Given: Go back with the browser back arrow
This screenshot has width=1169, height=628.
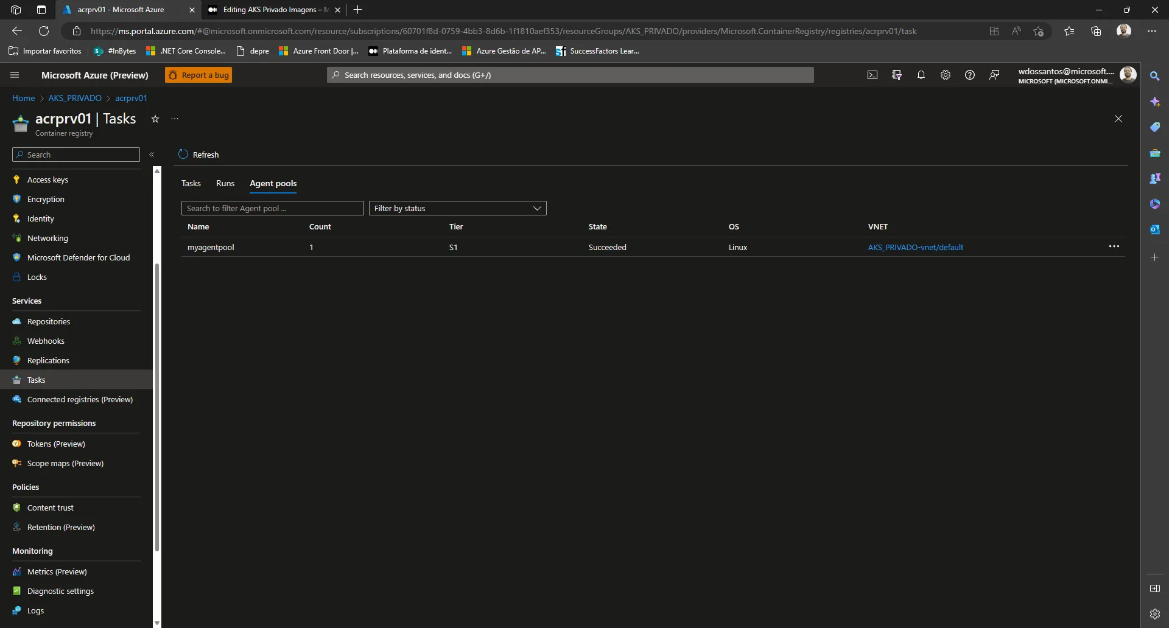Looking at the screenshot, I should click(17, 31).
